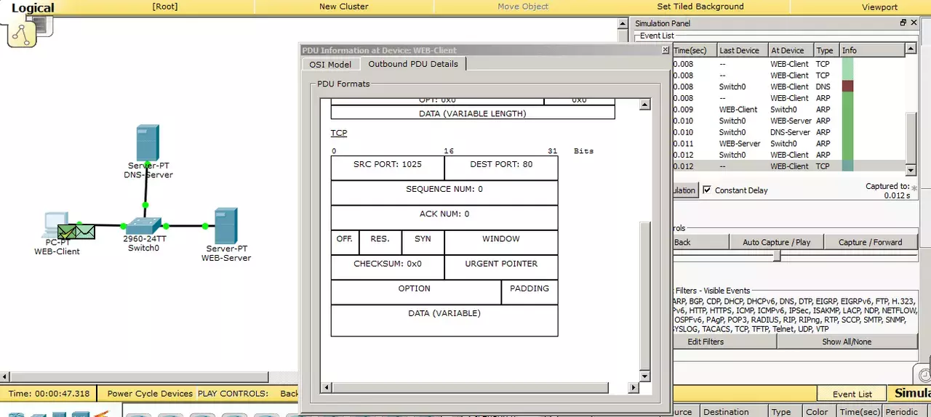Click the CHECKSUM: 0x0 field
The width and height of the screenshot is (931, 417).
click(388, 267)
